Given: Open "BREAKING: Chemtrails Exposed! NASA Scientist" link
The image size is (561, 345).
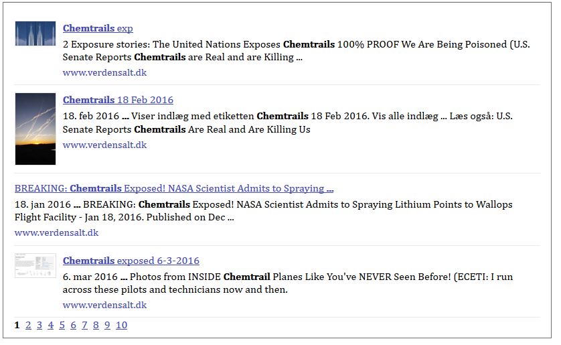Looking at the screenshot, I should (x=174, y=188).
